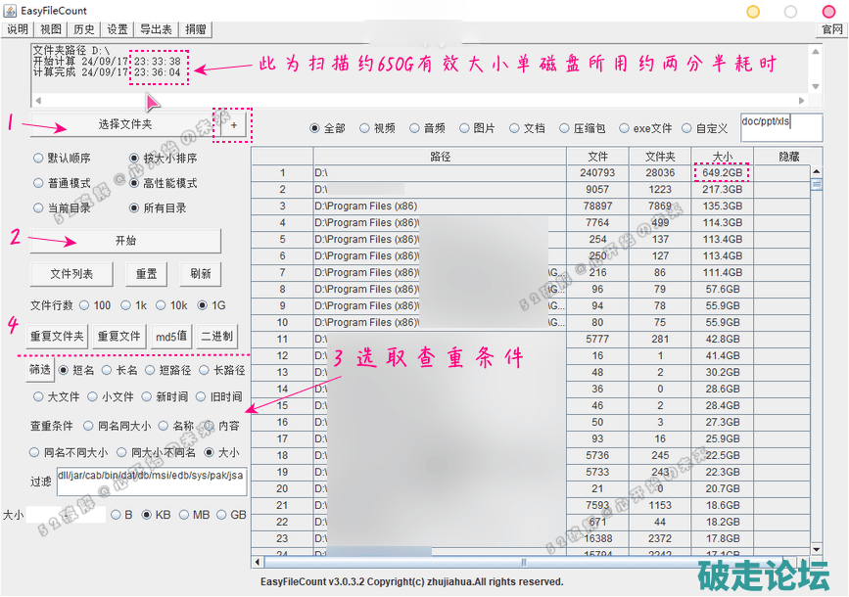Click the md5值 button

171,336
